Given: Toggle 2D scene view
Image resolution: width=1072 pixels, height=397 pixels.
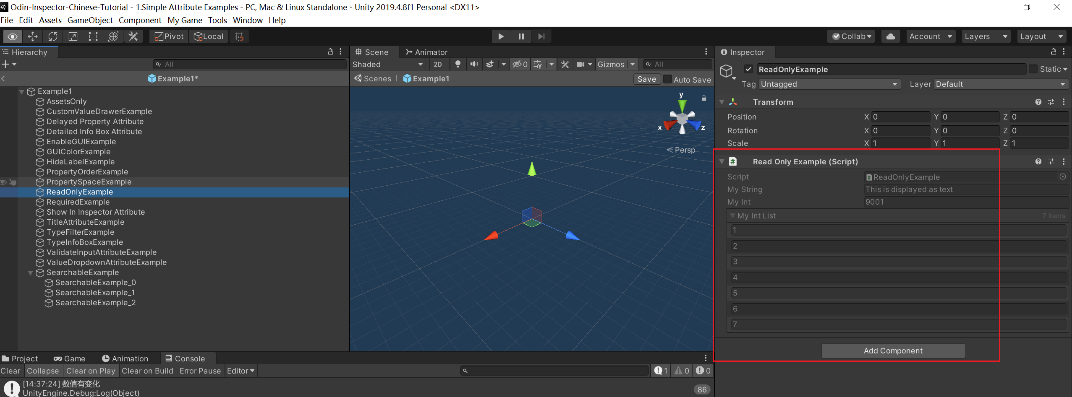Looking at the screenshot, I should click(437, 64).
